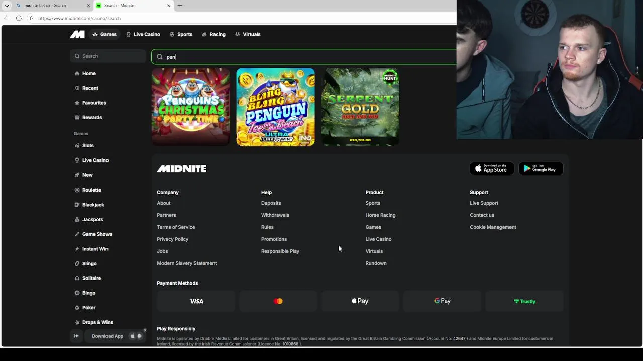Click the Trustly payment tile

[524, 301]
